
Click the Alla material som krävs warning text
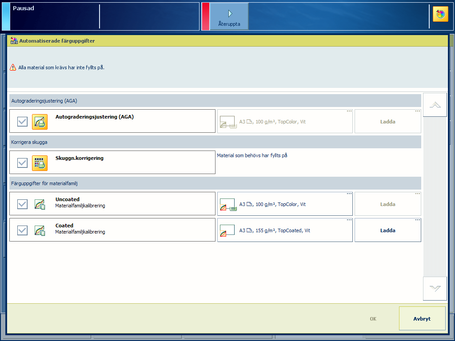pyautogui.click(x=61, y=67)
